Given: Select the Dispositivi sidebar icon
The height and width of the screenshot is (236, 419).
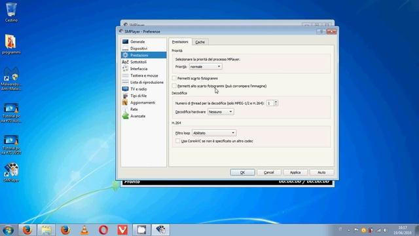Looking at the screenshot, I should (125, 49).
